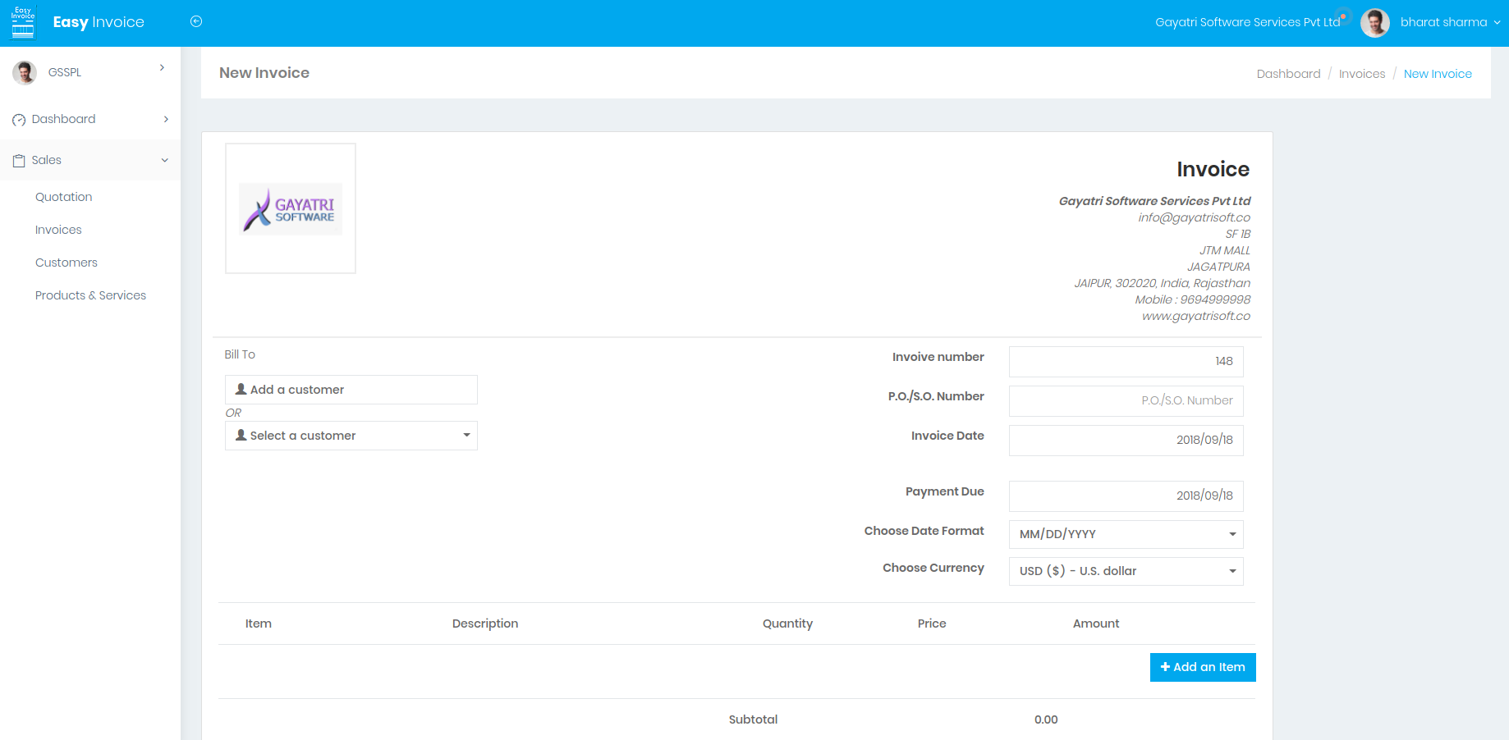Click the P.O./S.O. Number input
The width and height of the screenshot is (1509, 740).
point(1125,400)
